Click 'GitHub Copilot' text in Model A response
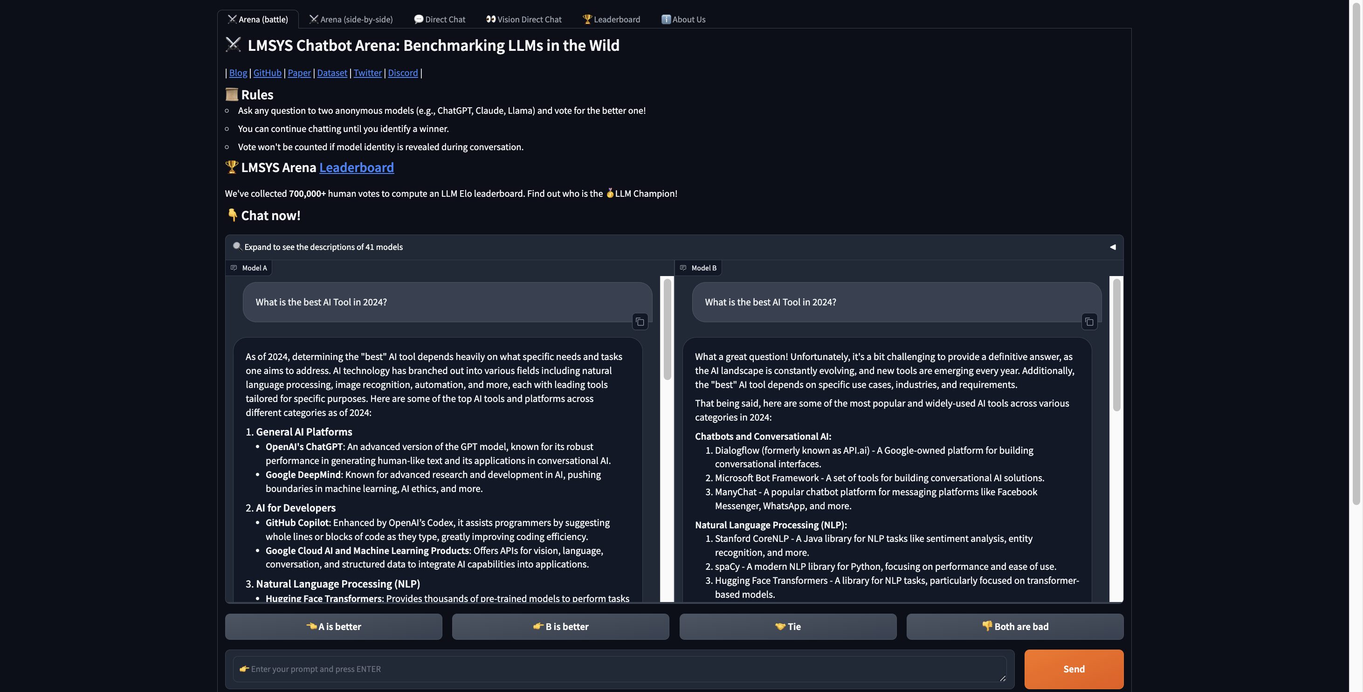The width and height of the screenshot is (1363, 692). tap(297, 523)
